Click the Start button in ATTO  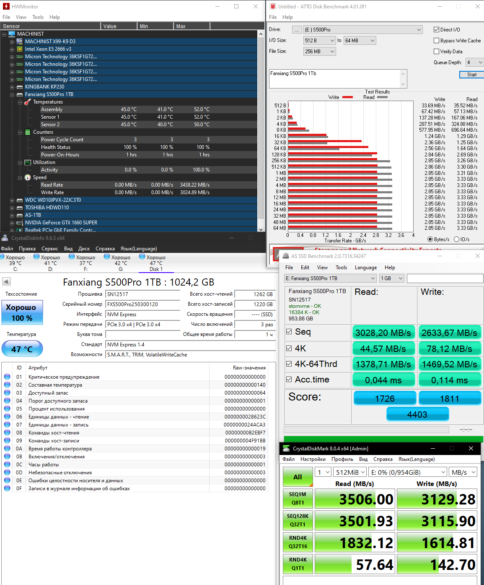[x=472, y=74]
